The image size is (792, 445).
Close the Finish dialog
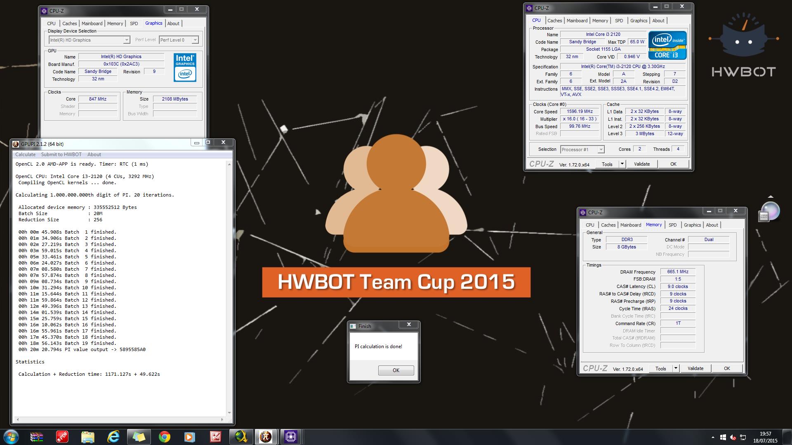409,325
